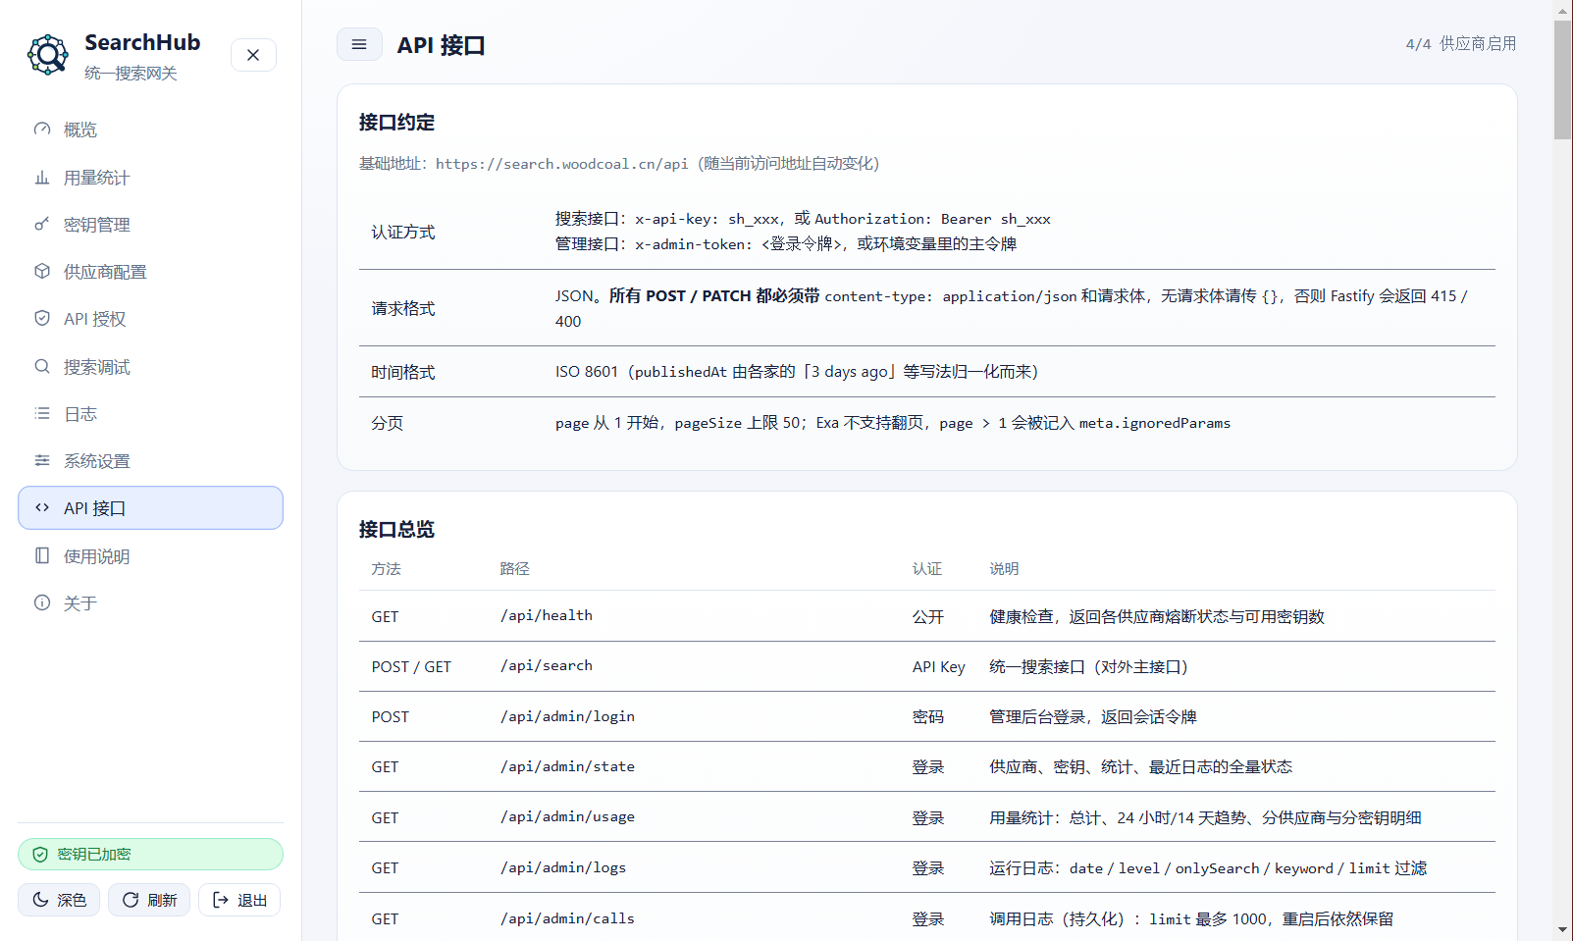Click the /api/admin/login path cell
This screenshot has width=1573, height=941.
click(567, 716)
